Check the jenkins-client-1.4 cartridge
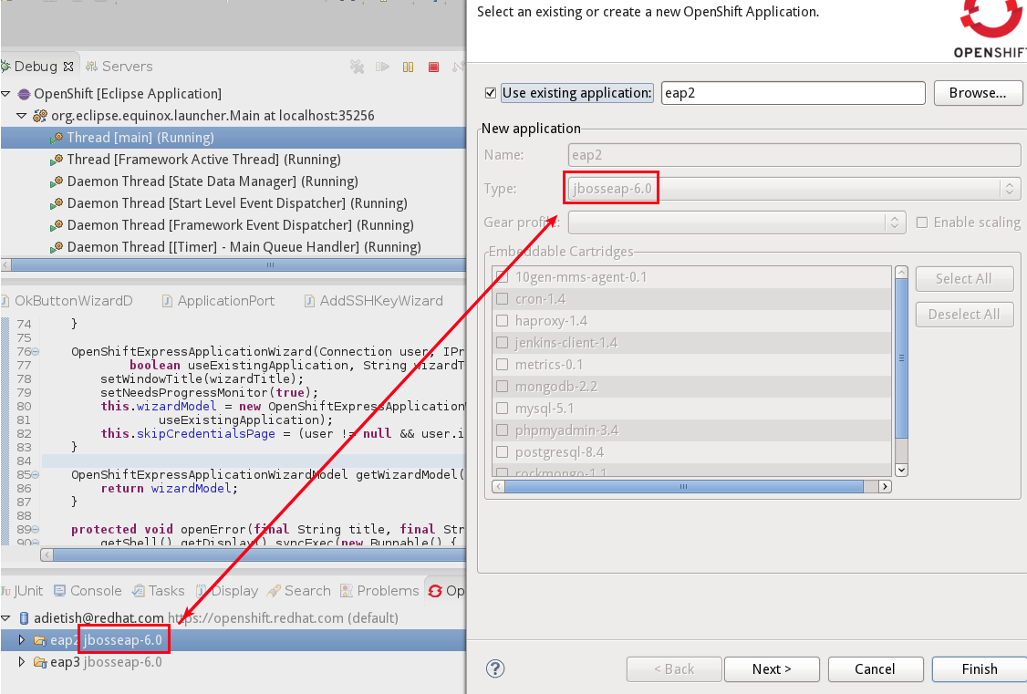Screen dimensions: 1027x694 pyautogui.click(x=503, y=342)
